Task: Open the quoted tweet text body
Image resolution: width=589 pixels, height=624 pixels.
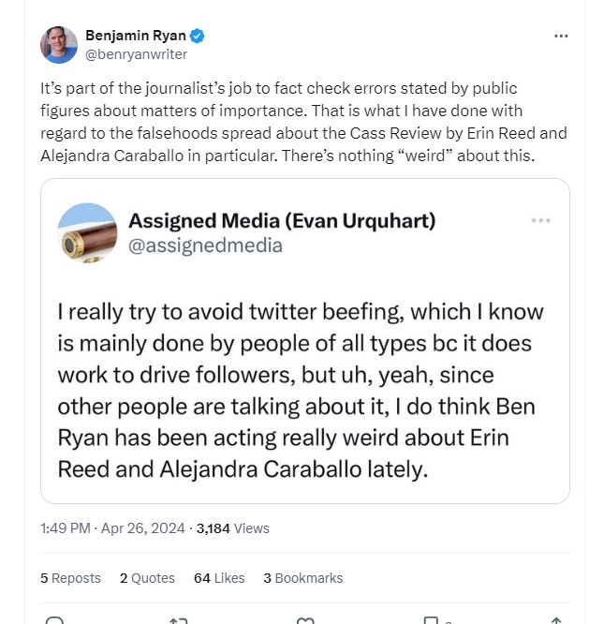Action: point(300,390)
